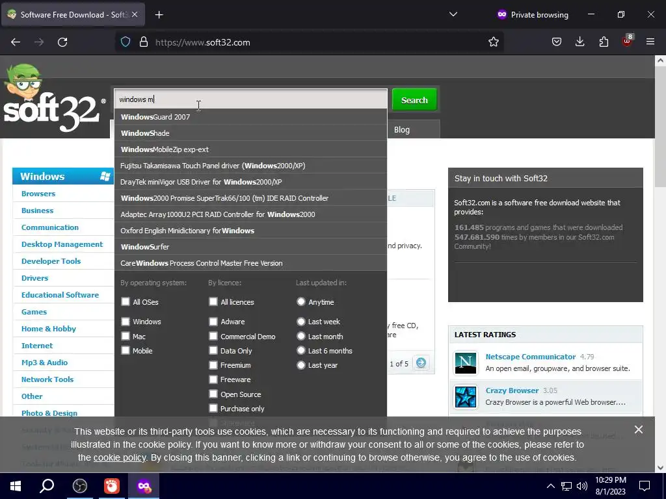Bookmark this page with the star icon
Viewport: 666px width, 499px height.
point(493,42)
